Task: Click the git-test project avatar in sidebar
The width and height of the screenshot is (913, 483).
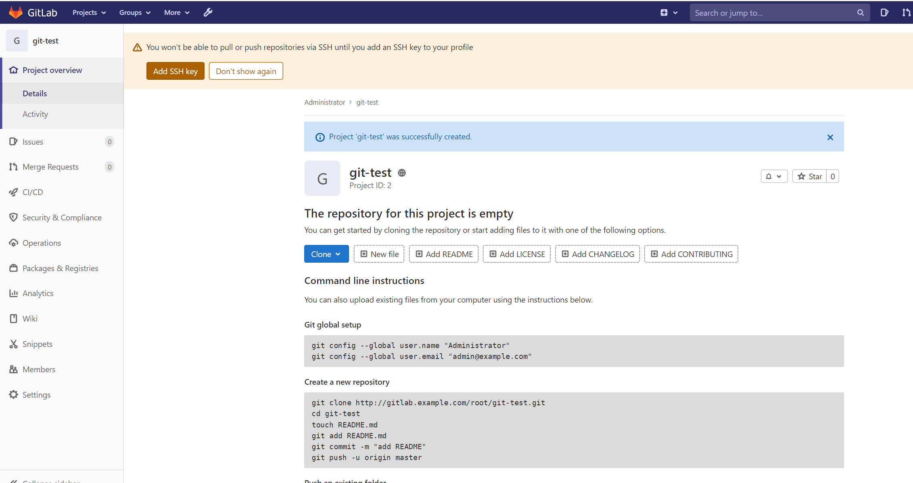Action: (17, 41)
